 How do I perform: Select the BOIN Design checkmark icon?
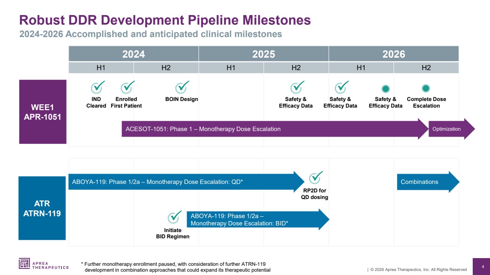tap(182, 88)
